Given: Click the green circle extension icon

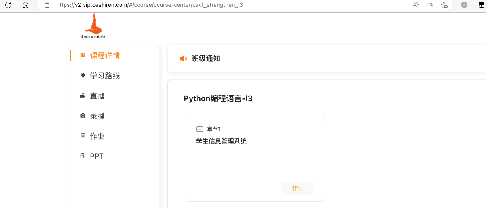Looking at the screenshot, I should pos(464,5).
